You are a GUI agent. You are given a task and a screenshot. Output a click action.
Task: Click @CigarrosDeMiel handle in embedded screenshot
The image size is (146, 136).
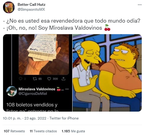[x=33, y=94]
